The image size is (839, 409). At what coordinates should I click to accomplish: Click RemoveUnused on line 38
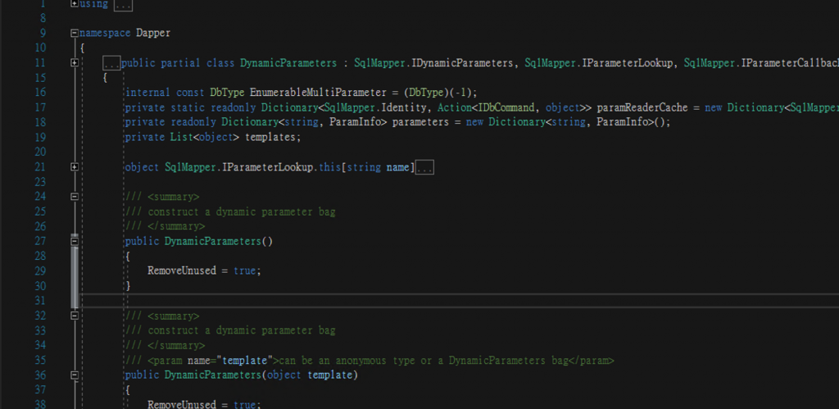pos(181,404)
